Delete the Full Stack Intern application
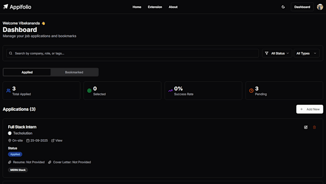This screenshot has height=184, width=326. (x=314, y=127)
